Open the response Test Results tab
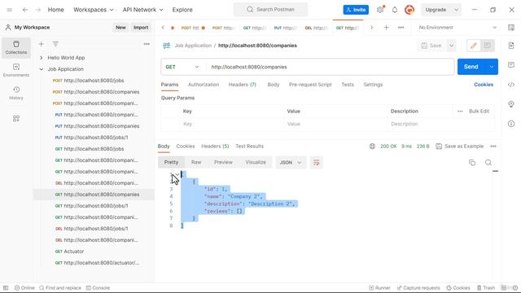This screenshot has height=293, width=521. [250, 146]
